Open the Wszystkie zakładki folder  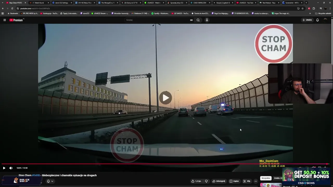(x=323, y=13)
